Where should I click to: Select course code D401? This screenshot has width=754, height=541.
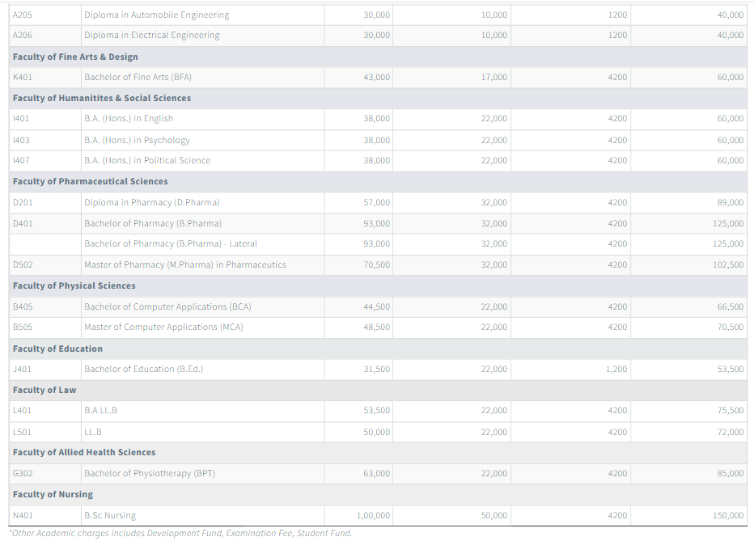pos(23,223)
